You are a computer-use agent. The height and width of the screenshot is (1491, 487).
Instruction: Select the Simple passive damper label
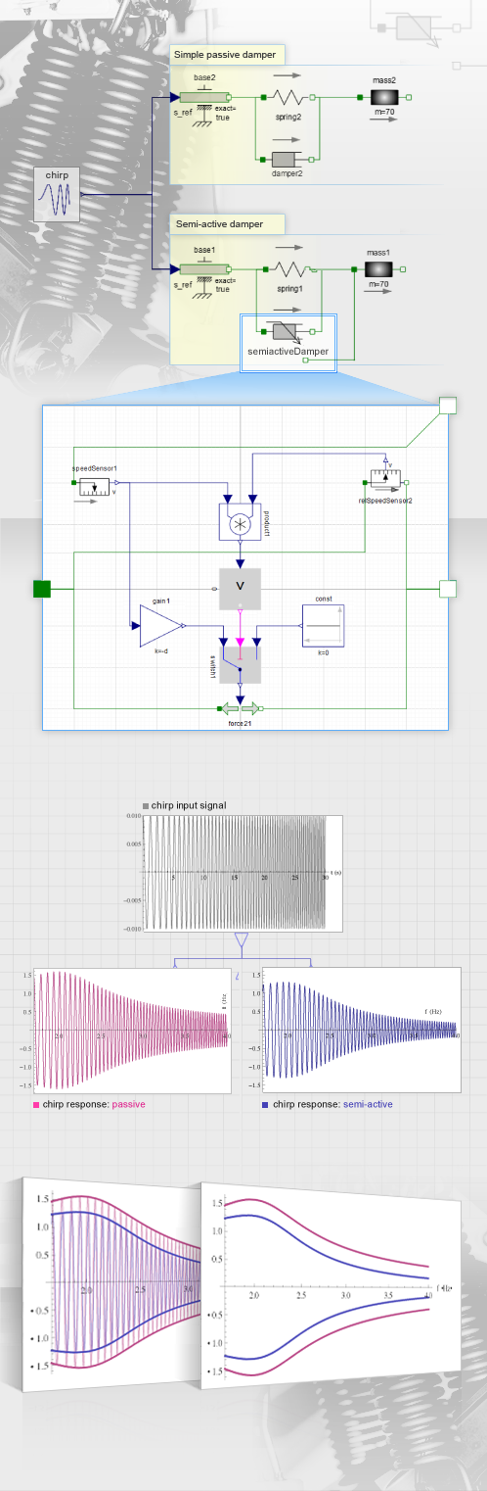coord(225,54)
